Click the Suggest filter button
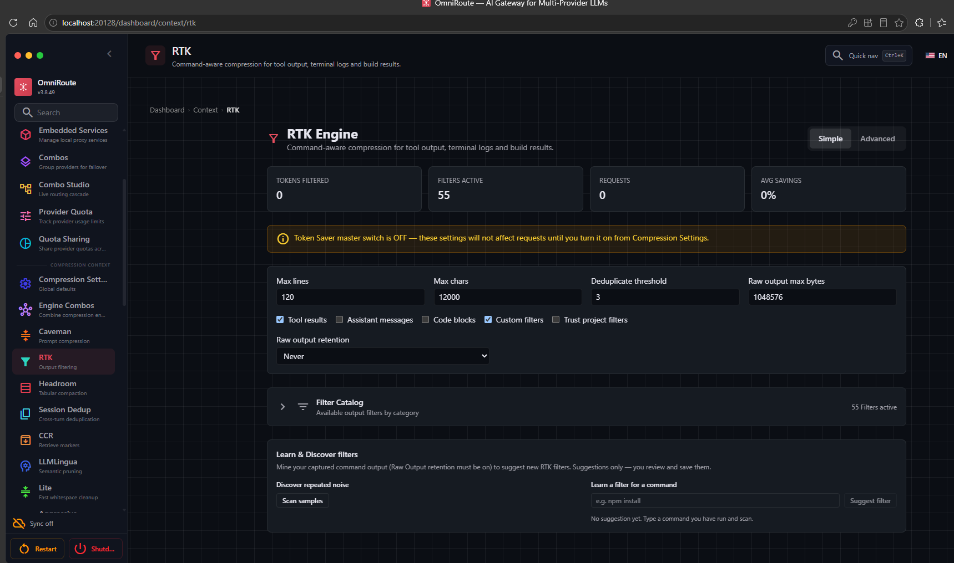The image size is (954, 563). click(870, 501)
